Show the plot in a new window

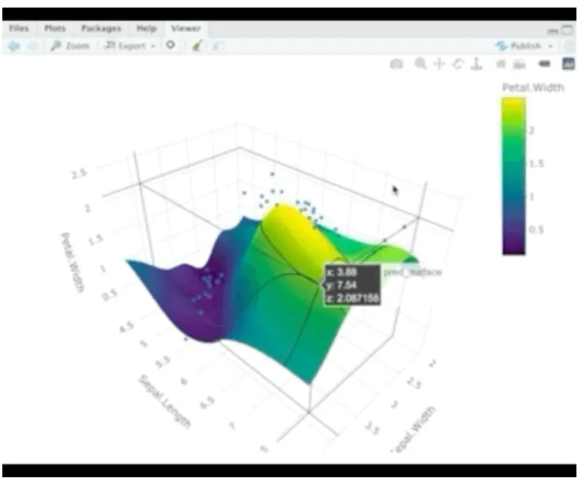click(x=218, y=46)
